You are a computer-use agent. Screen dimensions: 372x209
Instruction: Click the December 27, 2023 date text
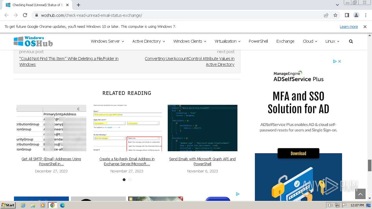click(51, 171)
